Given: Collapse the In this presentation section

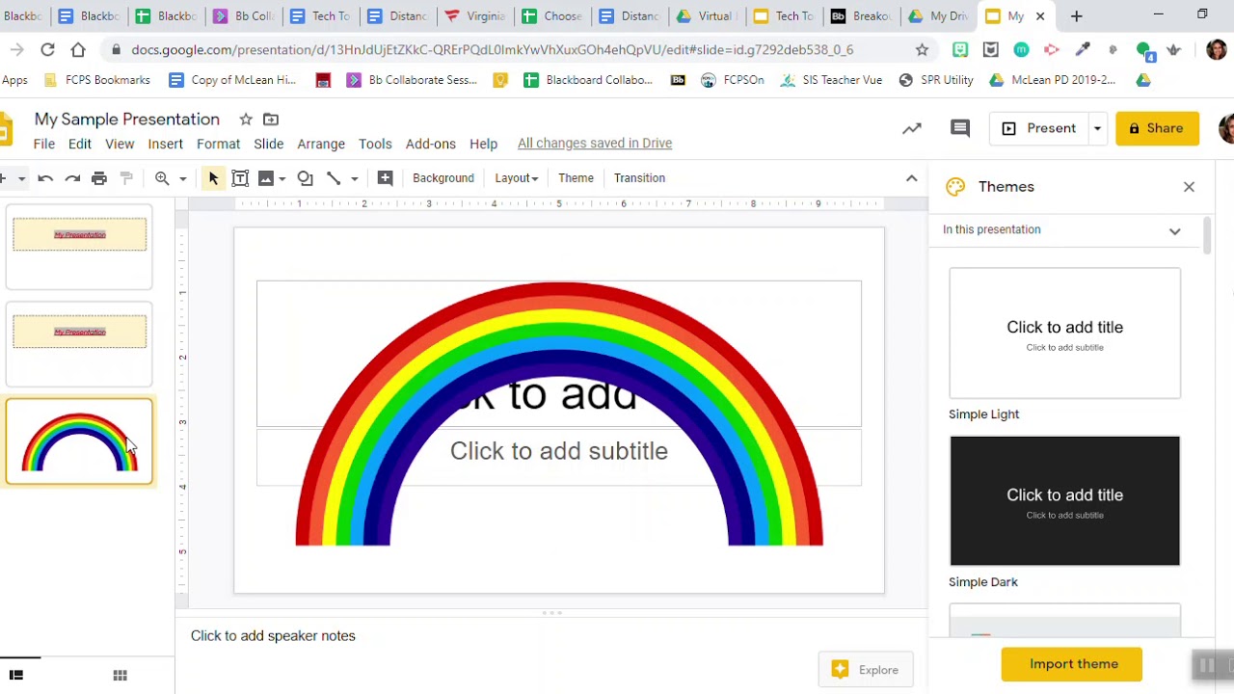Looking at the screenshot, I should point(1174,230).
